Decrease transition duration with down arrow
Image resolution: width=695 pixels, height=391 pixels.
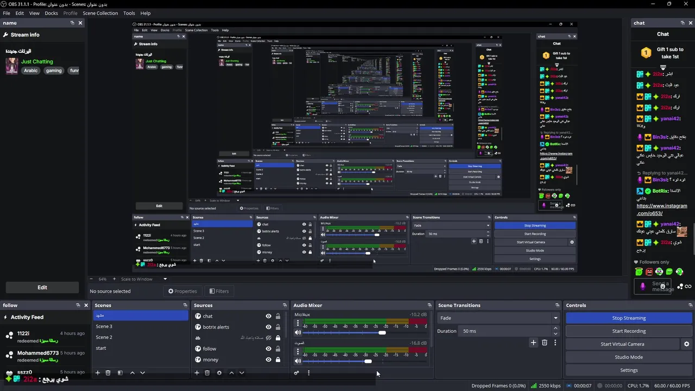pyautogui.click(x=555, y=333)
